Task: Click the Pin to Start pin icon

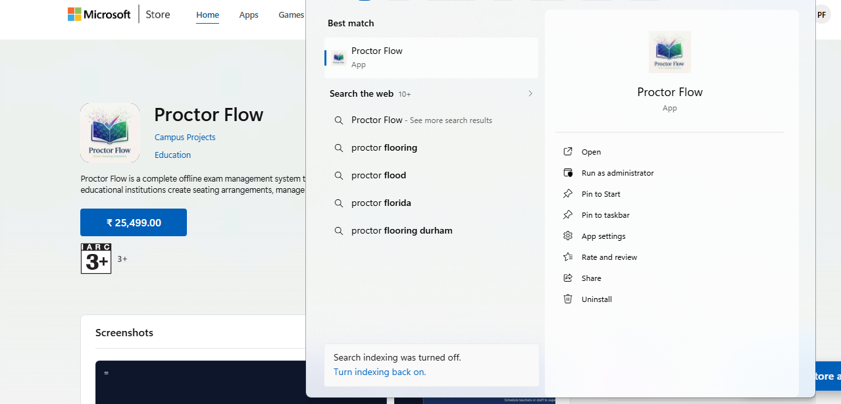Action: point(568,194)
